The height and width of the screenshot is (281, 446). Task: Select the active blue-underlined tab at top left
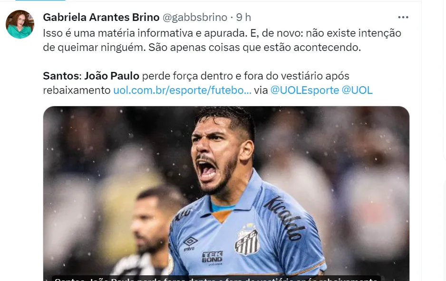click(40, 0)
